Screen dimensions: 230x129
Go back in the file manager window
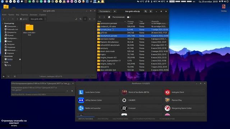tap(4, 19)
